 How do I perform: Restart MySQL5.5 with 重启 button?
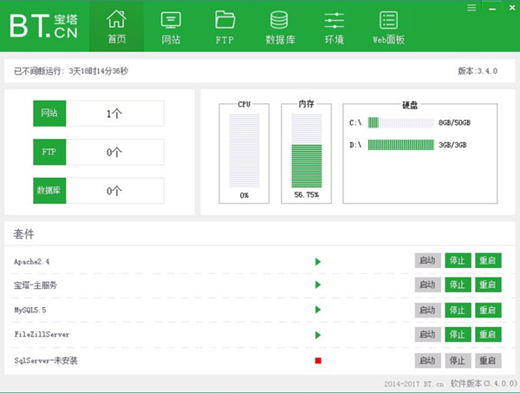488,310
